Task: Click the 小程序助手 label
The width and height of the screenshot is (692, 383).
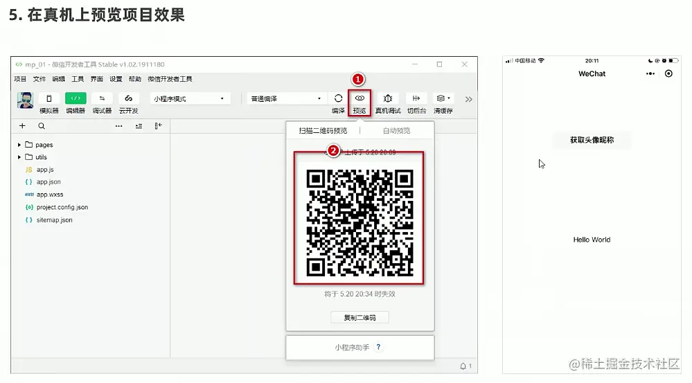Action: coord(352,348)
